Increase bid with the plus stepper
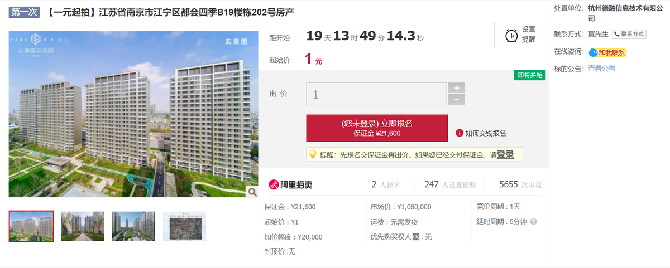Viewport: 670px width, 268px height. (457, 88)
